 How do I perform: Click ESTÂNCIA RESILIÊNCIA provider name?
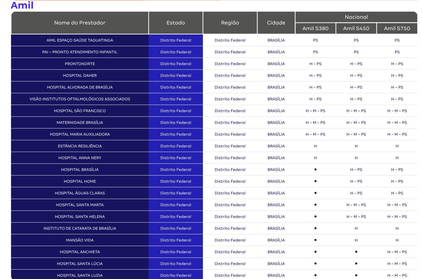[80, 146]
